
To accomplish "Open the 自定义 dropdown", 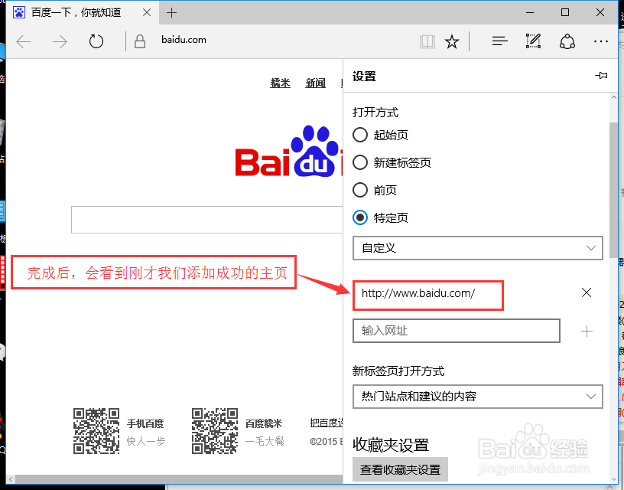I will coord(477,248).
